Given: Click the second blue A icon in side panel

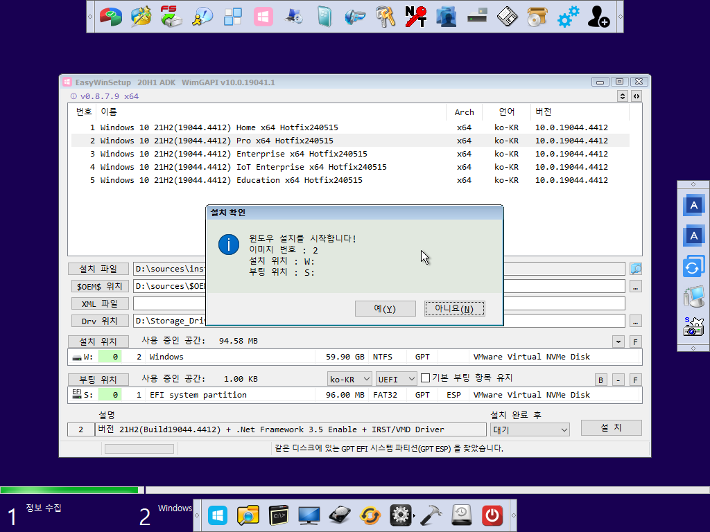Looking at the screenshot, I should click(x=693, y=236).
